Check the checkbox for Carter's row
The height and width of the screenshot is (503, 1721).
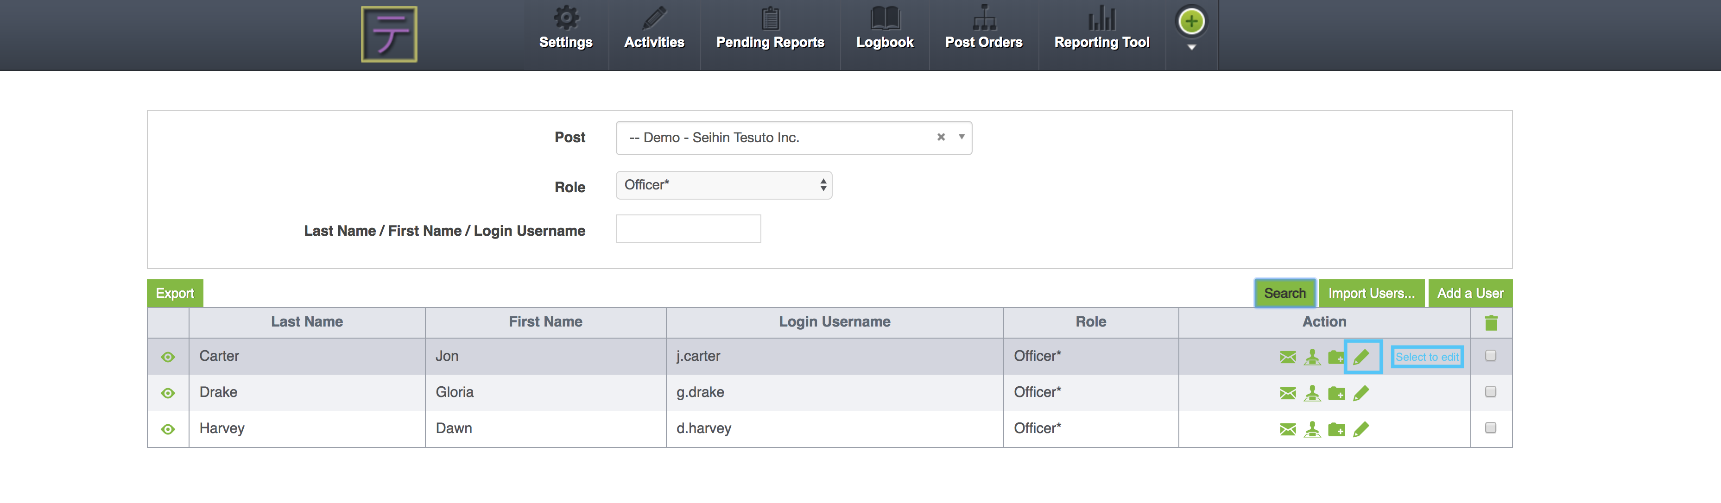click(x=1490, y=355)
